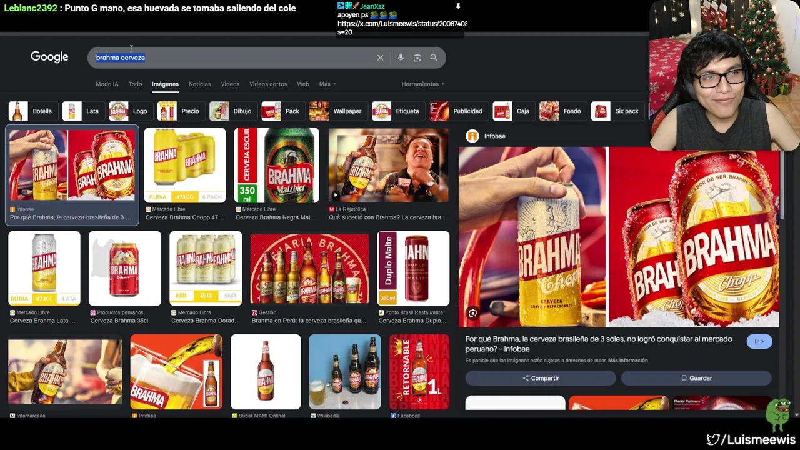Open the Google logo home link
800x450 pixels.
(49, 57)
